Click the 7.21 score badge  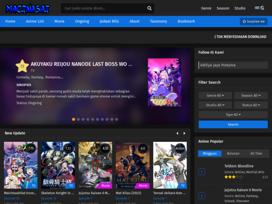68,149
